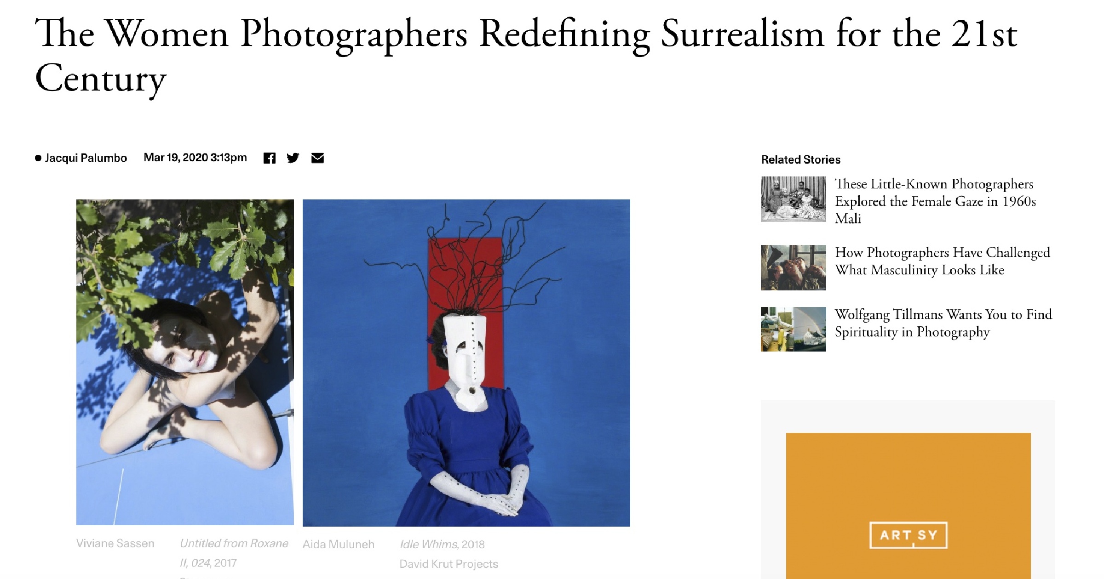Screen dimensions: 1104x579
Task: Click the Mali photographers story thumbnail
Action: [x=793, y=199]
